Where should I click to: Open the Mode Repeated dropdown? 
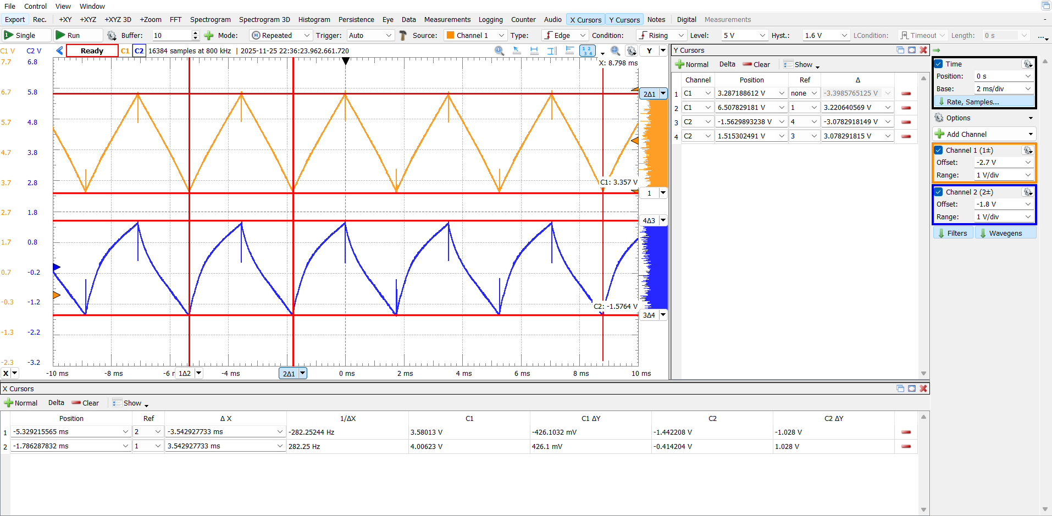(x=281, y=35)
